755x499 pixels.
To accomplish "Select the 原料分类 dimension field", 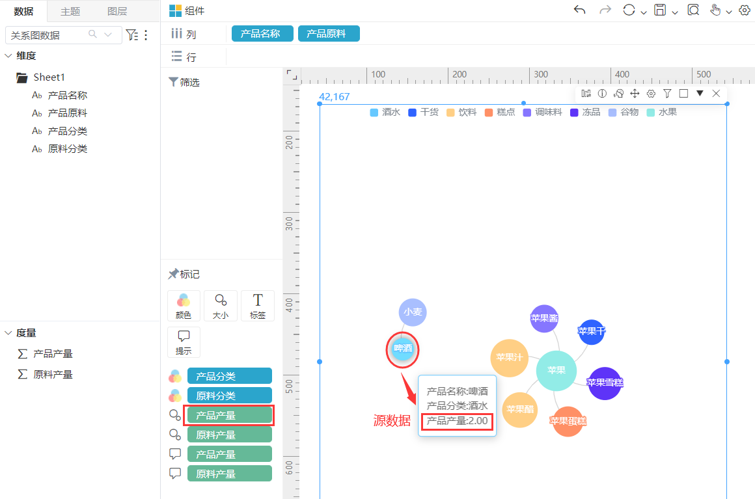I will (x=60, y=149).
